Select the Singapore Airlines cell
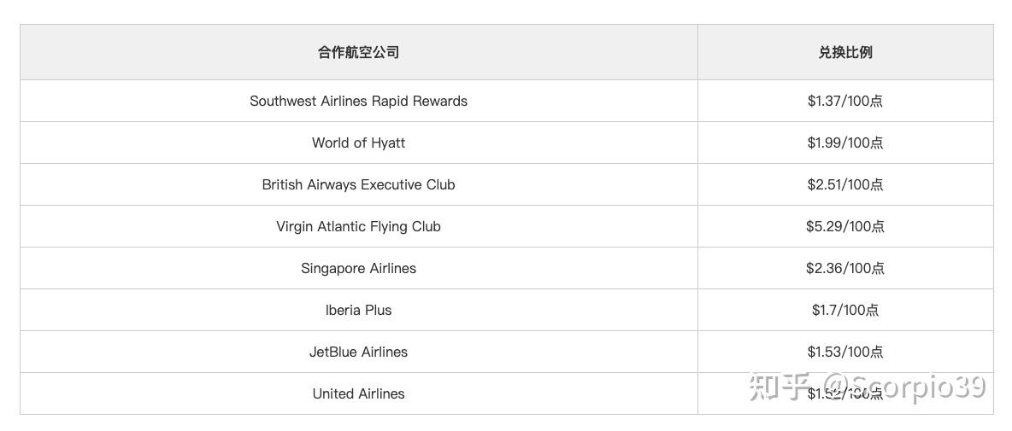The width and height of the screenshot is (1012, 431). [x=358, y=268]
